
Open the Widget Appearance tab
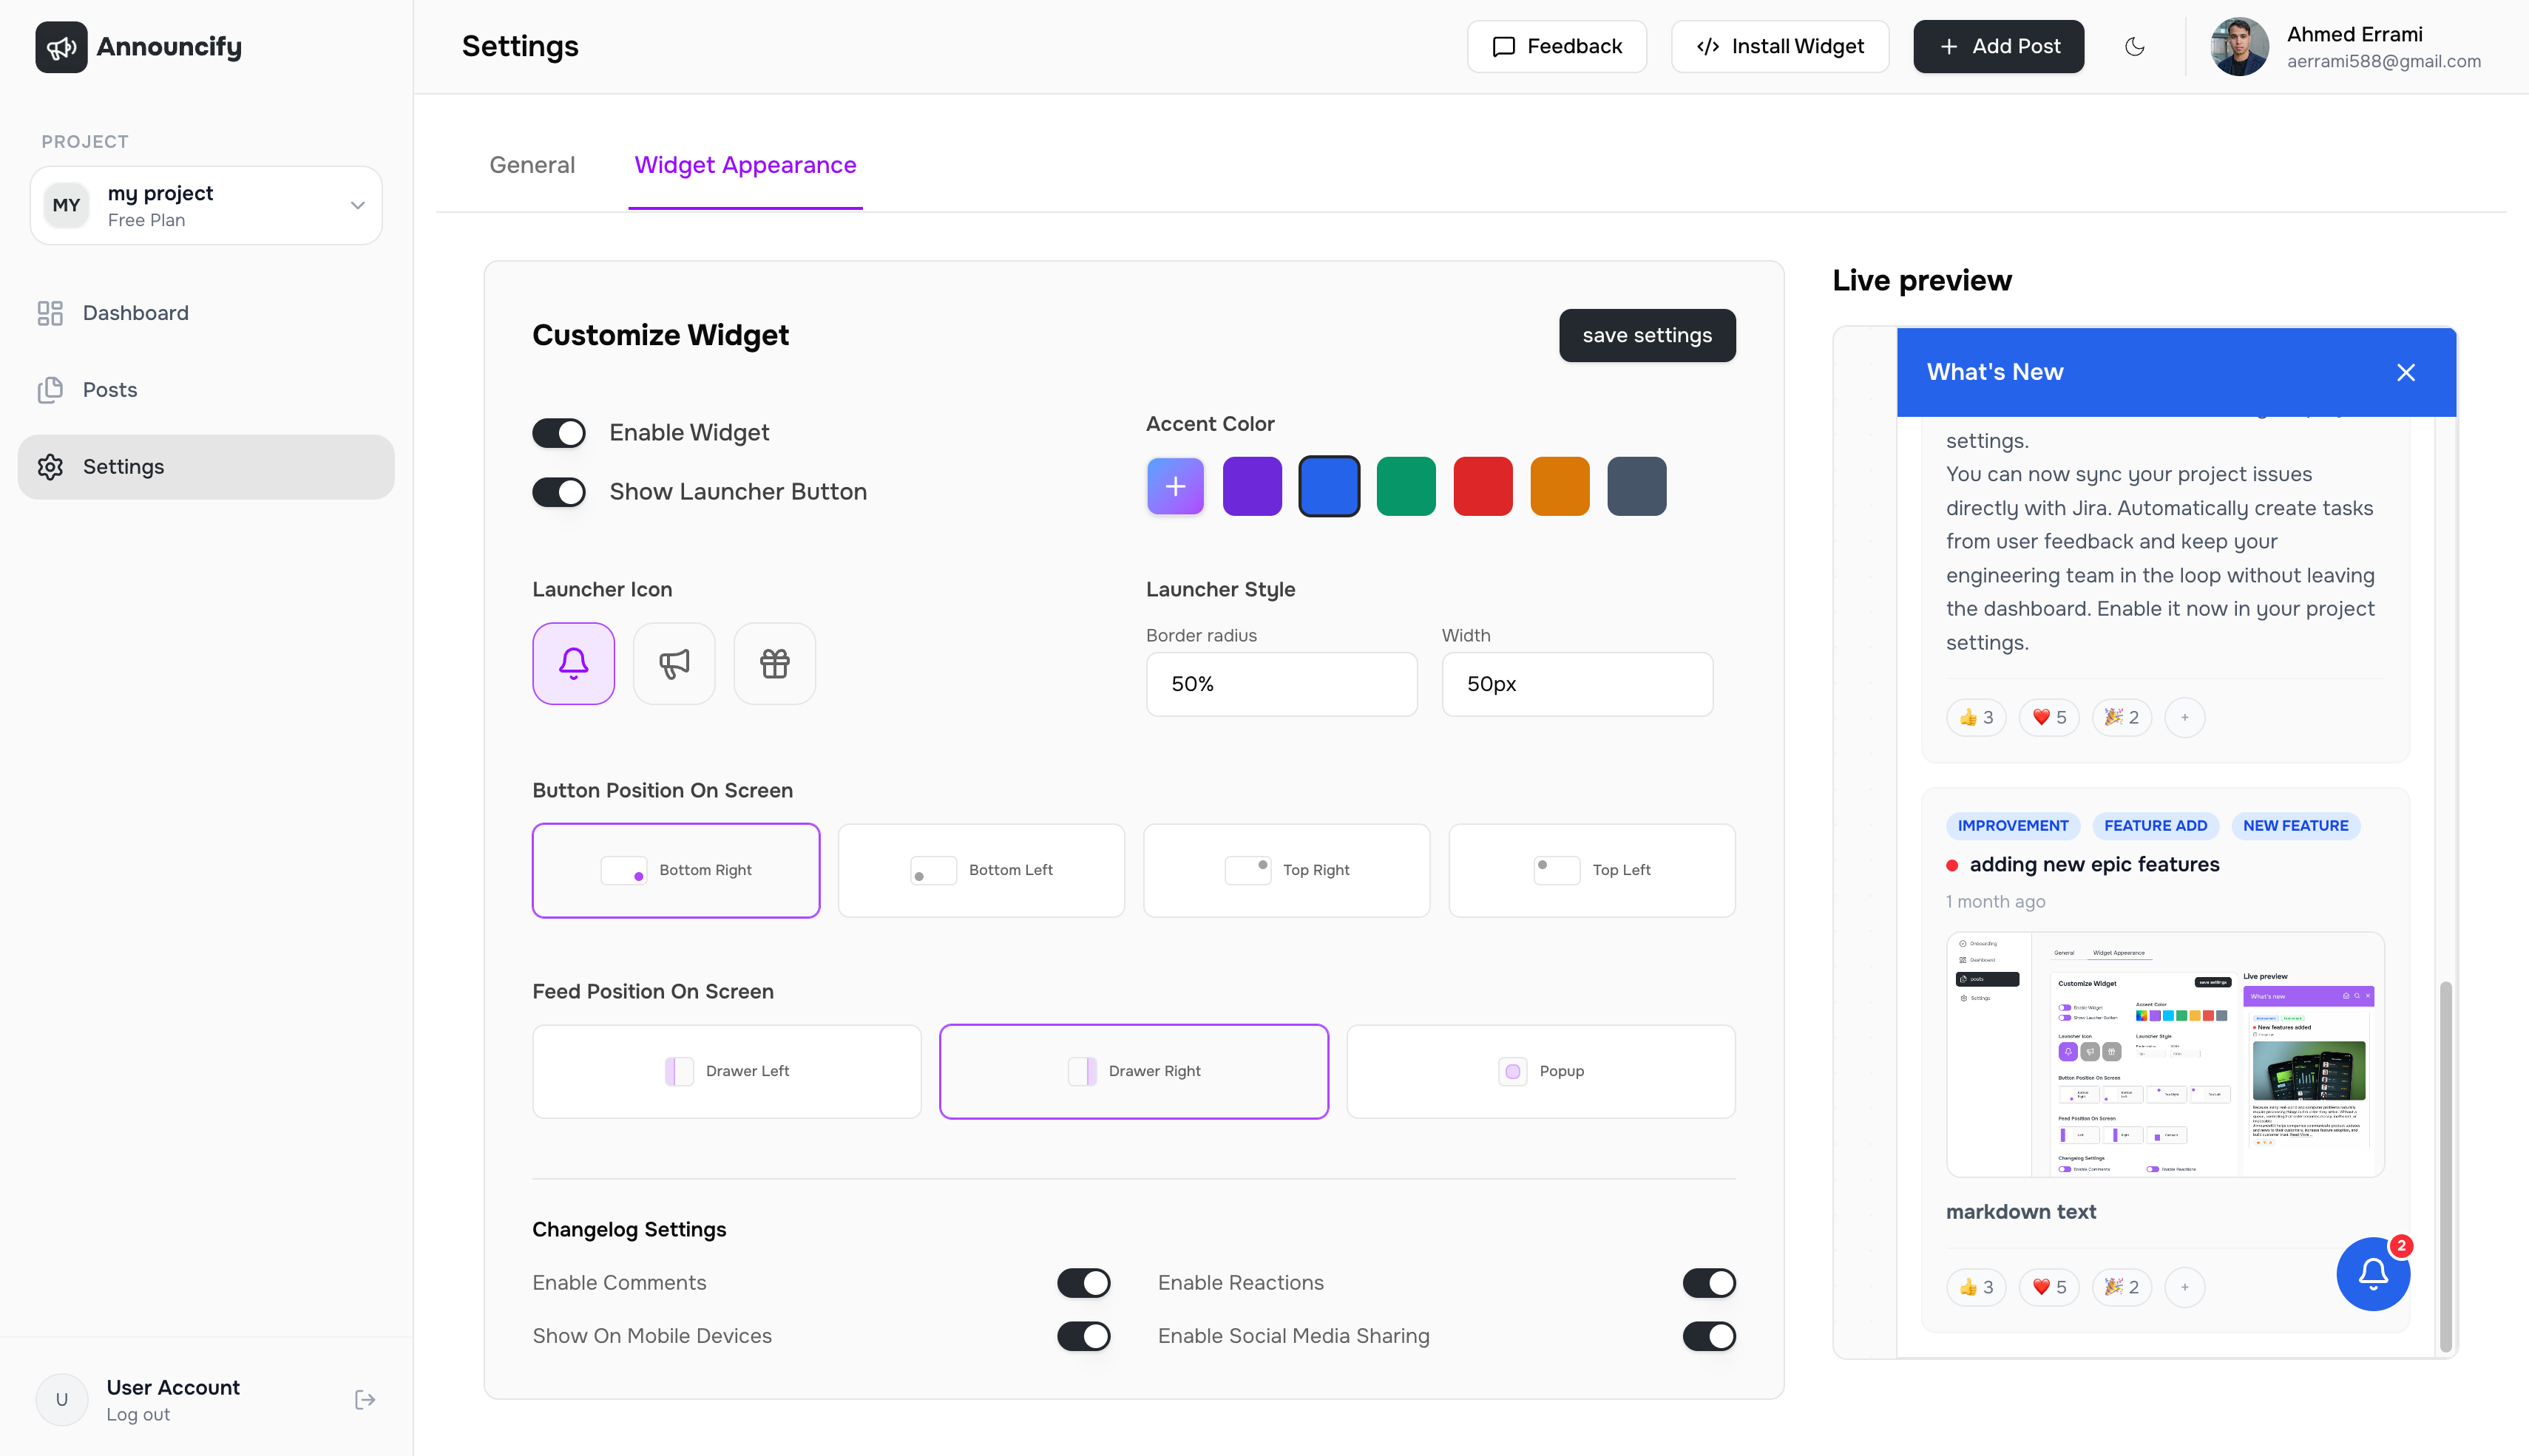pyautogui.click(x=745, y=164)
